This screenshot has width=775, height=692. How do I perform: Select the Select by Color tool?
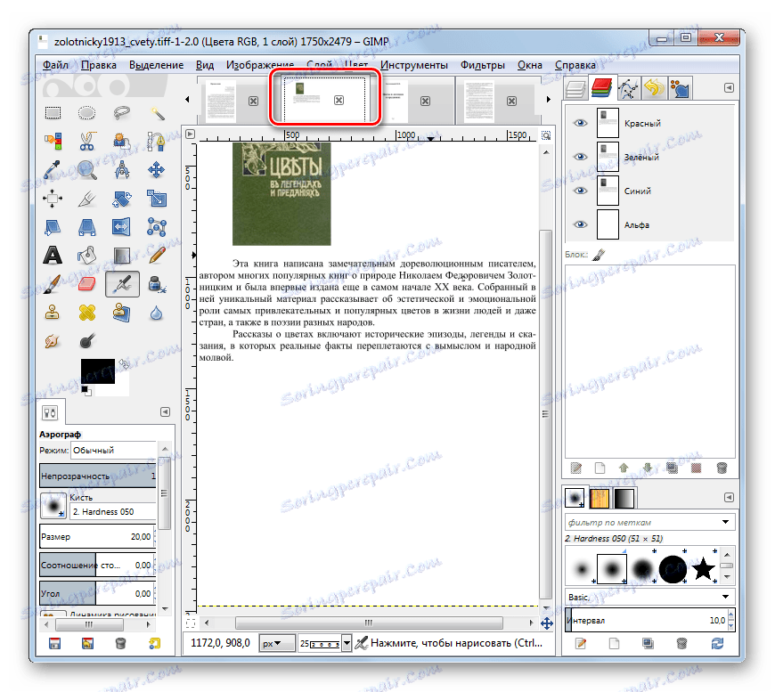click(x=53, y=142)
